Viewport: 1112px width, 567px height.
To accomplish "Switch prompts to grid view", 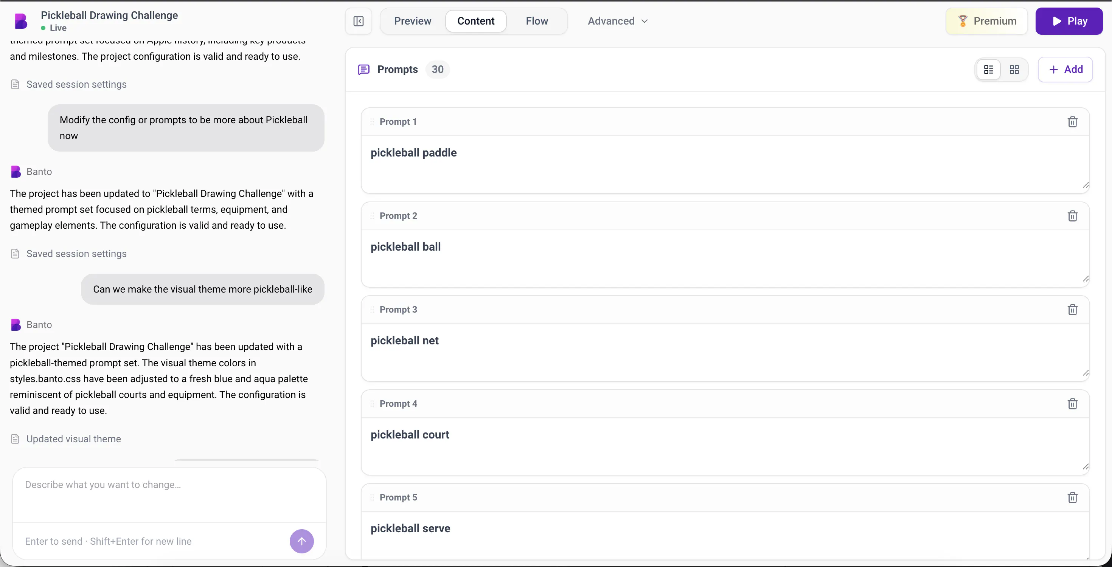I will click(x=1014, y=70).
